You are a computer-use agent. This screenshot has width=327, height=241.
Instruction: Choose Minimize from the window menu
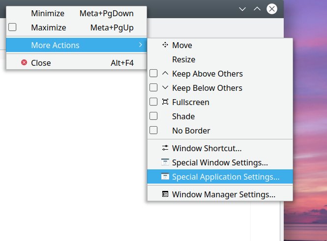(48, 13)
